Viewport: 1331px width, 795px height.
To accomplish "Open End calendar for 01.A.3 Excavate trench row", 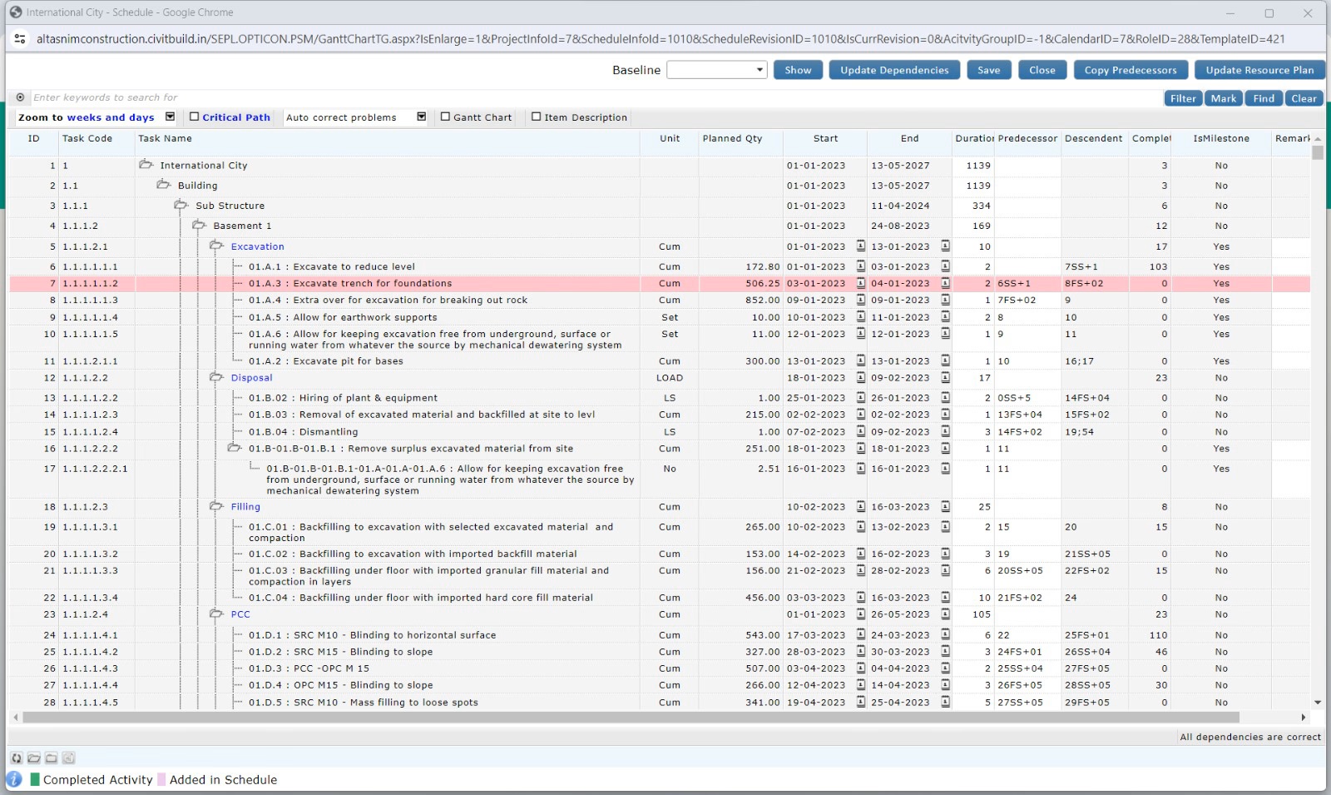I will pyautogui.click(x=946, y=283).
